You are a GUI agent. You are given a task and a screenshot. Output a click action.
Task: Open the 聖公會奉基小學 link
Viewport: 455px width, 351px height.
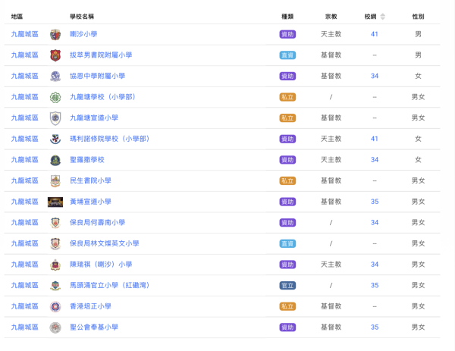click(x=94, y=327)
